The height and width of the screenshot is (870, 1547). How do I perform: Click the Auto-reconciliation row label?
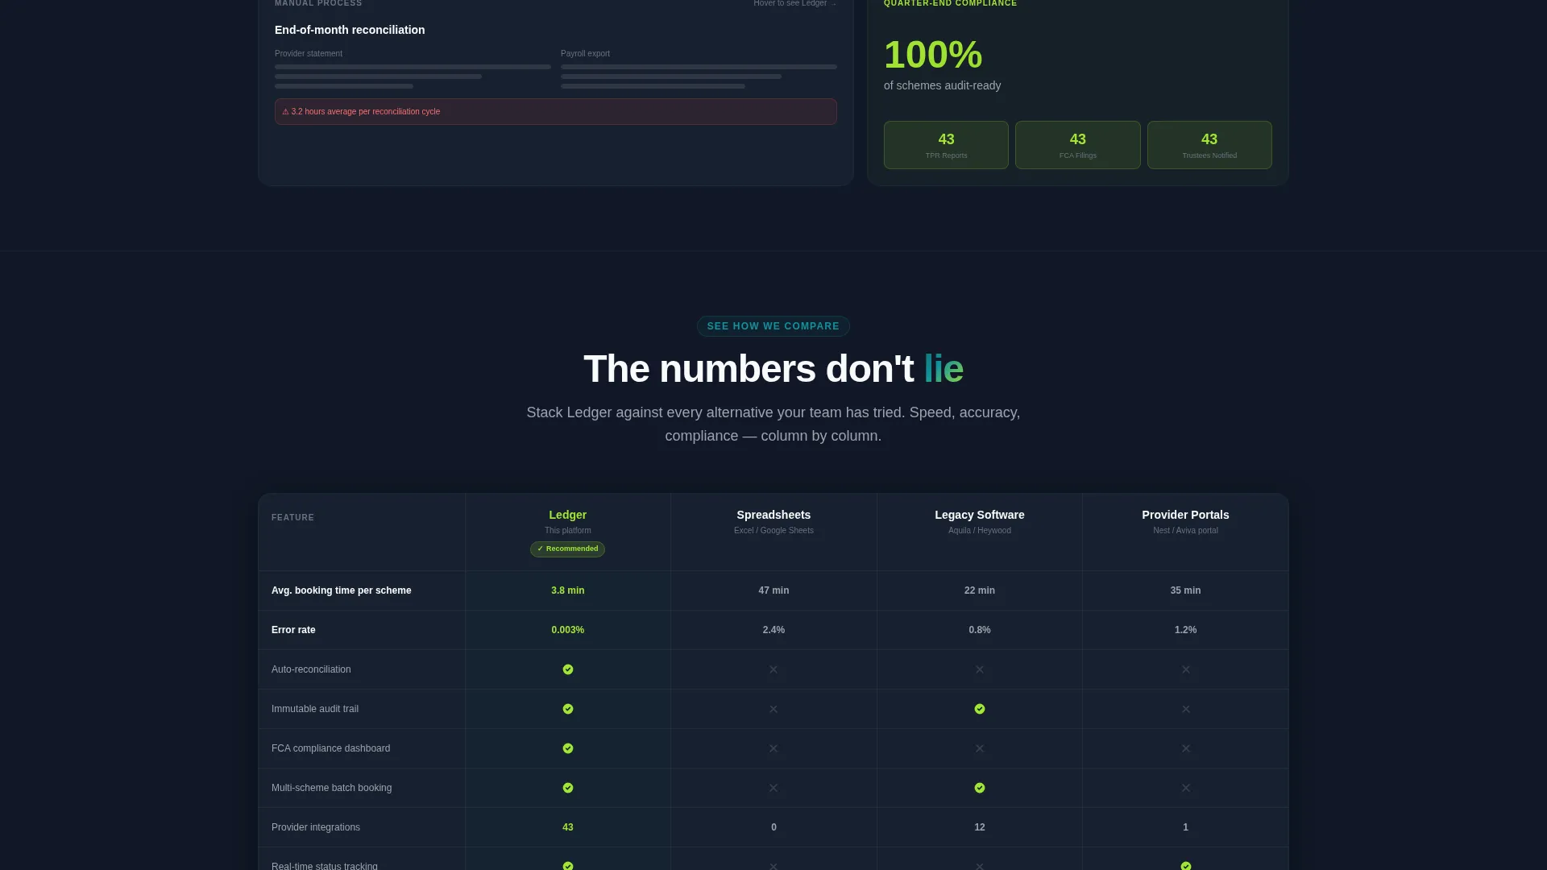[x=311, y=669]
